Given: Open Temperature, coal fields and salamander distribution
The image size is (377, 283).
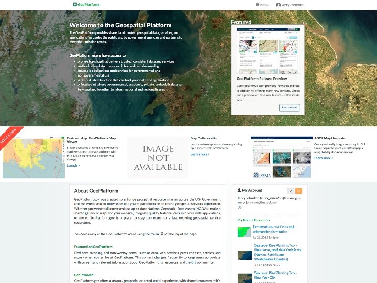Looking at the screenshot, I should tap(273, 229).
